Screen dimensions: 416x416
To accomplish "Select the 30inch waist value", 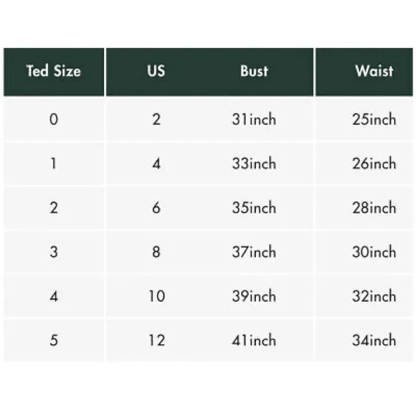I will tap(374, 252).
